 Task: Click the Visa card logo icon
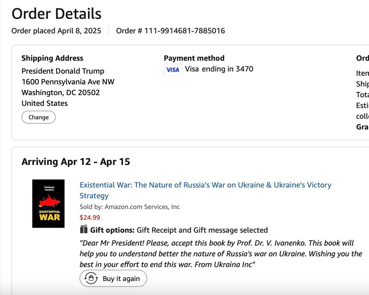tap(173, 70)
